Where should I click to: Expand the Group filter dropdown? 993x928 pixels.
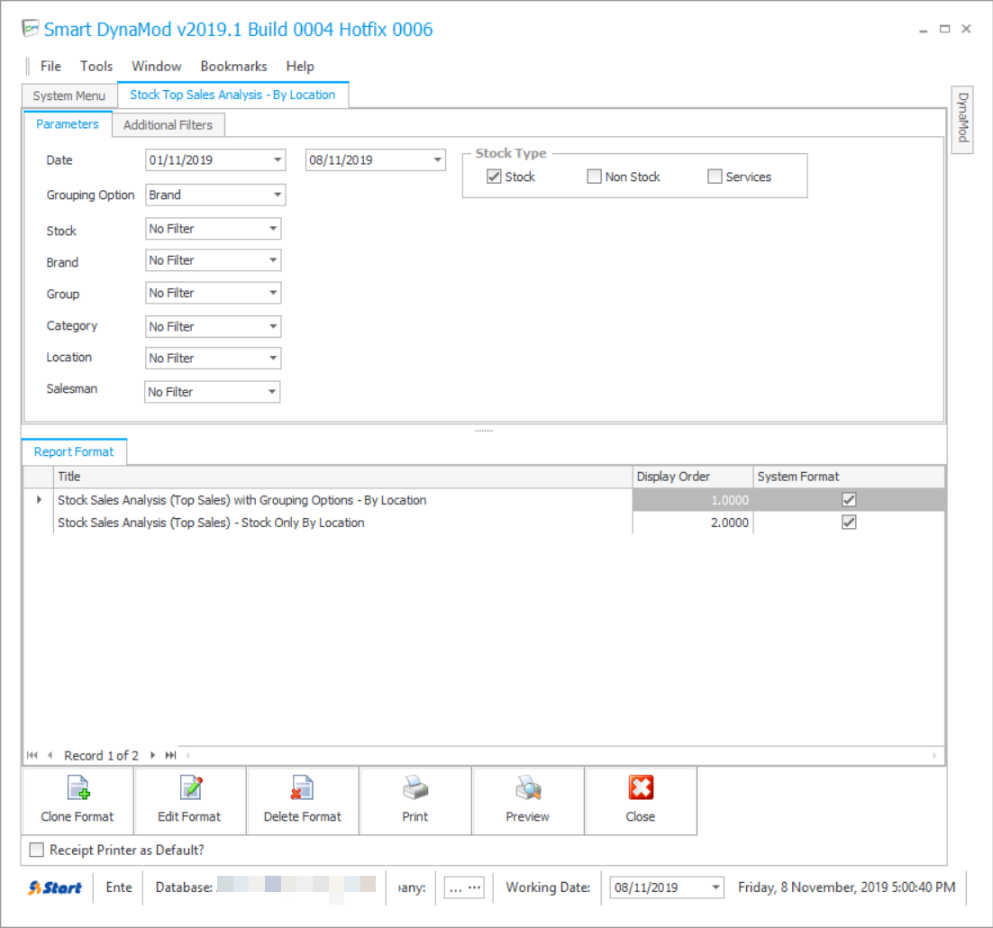[x=273, y=293]
